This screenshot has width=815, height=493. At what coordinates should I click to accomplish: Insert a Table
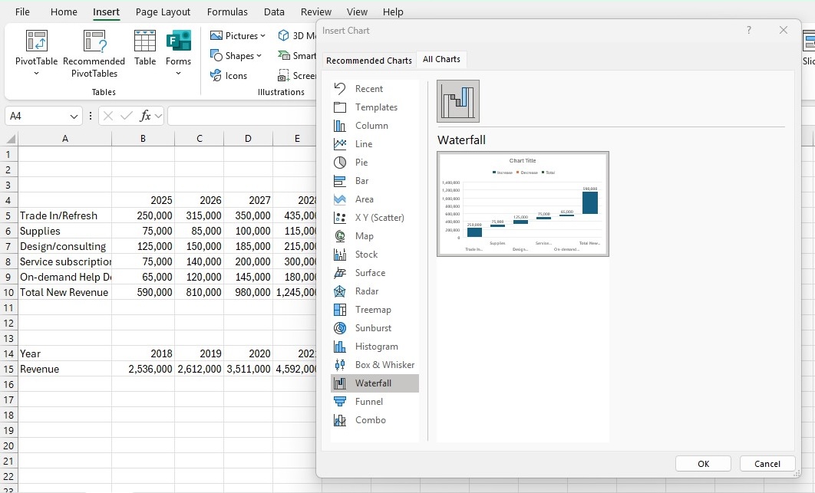(x=144, y=51)
